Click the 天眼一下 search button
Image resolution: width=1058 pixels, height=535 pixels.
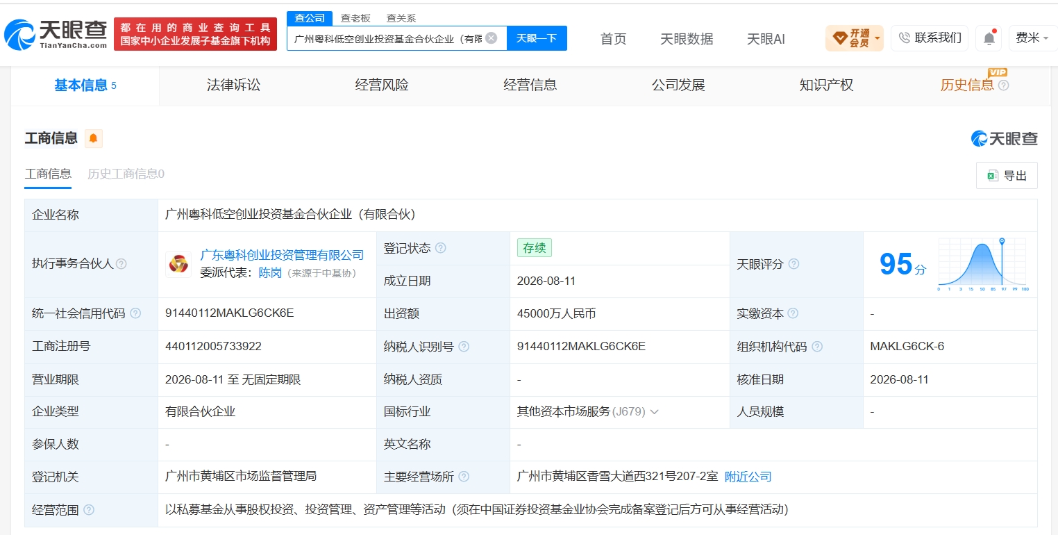[537, 38]
